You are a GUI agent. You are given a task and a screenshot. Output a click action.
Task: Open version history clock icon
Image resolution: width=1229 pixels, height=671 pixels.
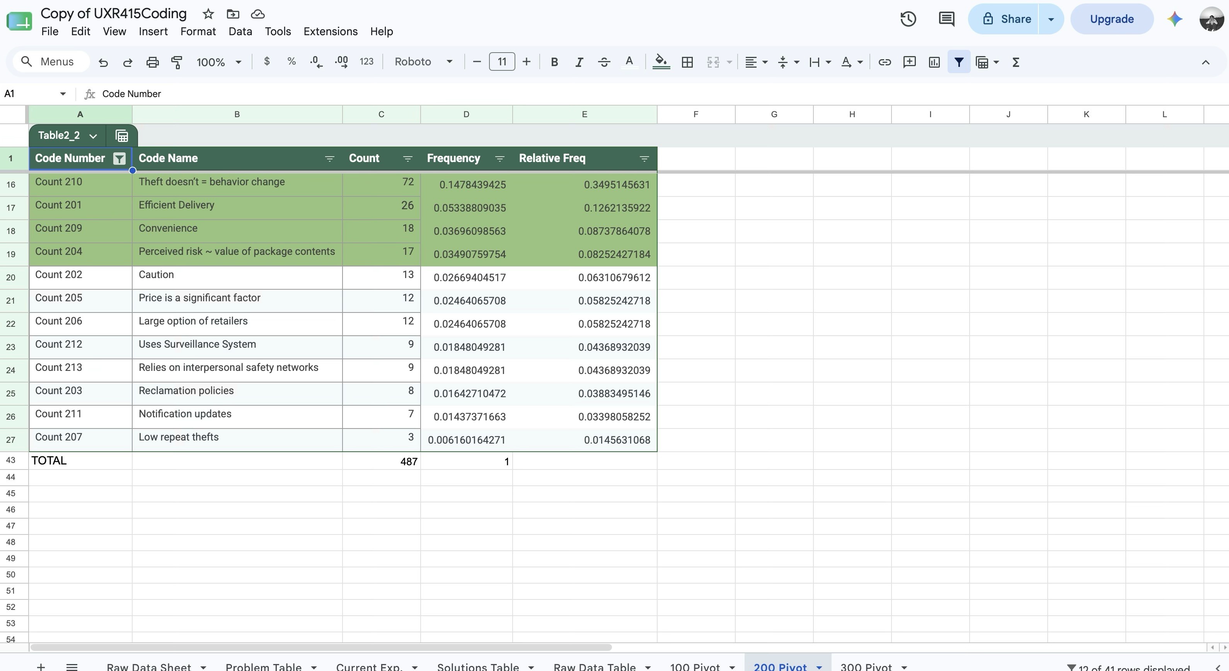908,19
